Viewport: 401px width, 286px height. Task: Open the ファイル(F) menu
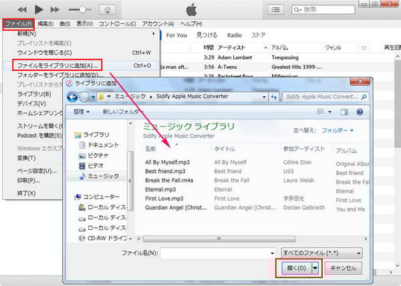click(19, 24)
